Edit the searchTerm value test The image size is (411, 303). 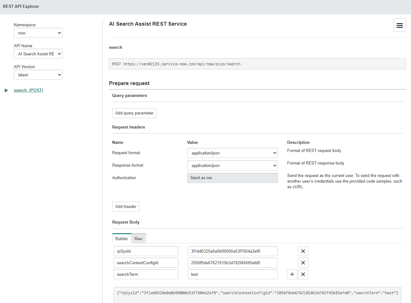[233, 274]
